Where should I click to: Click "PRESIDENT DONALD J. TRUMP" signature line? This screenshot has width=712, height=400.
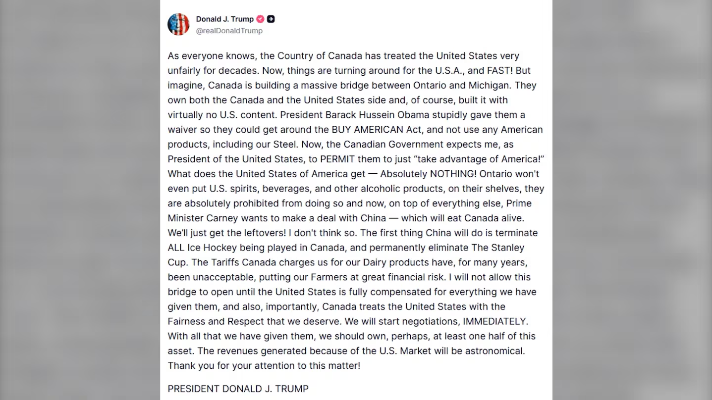238,389
